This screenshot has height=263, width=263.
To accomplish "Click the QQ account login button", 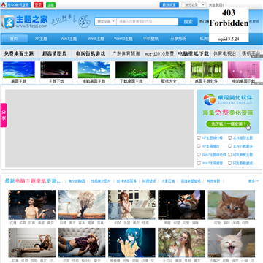I will click(16, 5).
